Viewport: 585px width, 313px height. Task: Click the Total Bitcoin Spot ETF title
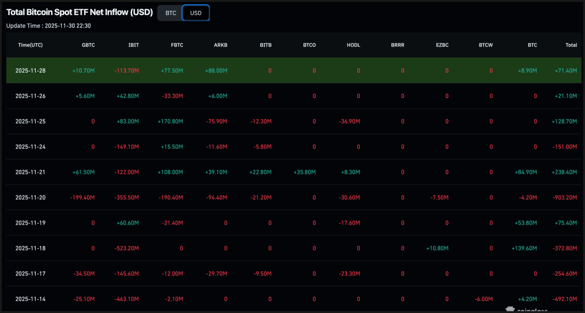tap(79, 12)
